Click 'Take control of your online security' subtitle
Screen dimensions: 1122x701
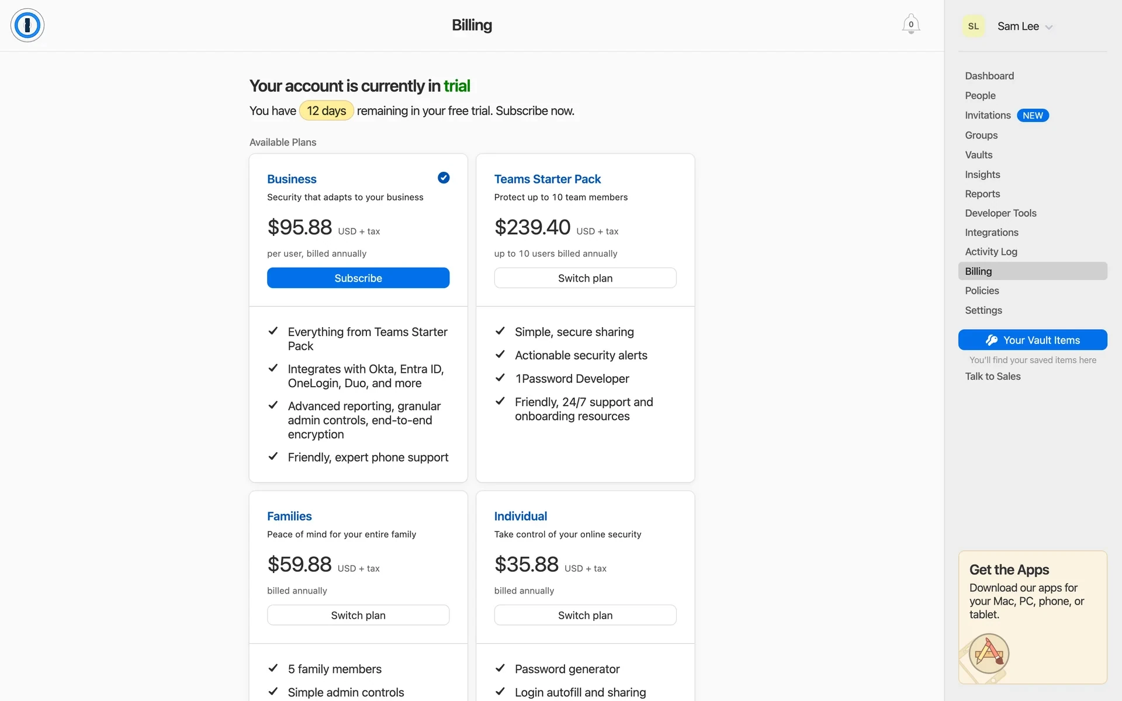click(x=567, y=535)
